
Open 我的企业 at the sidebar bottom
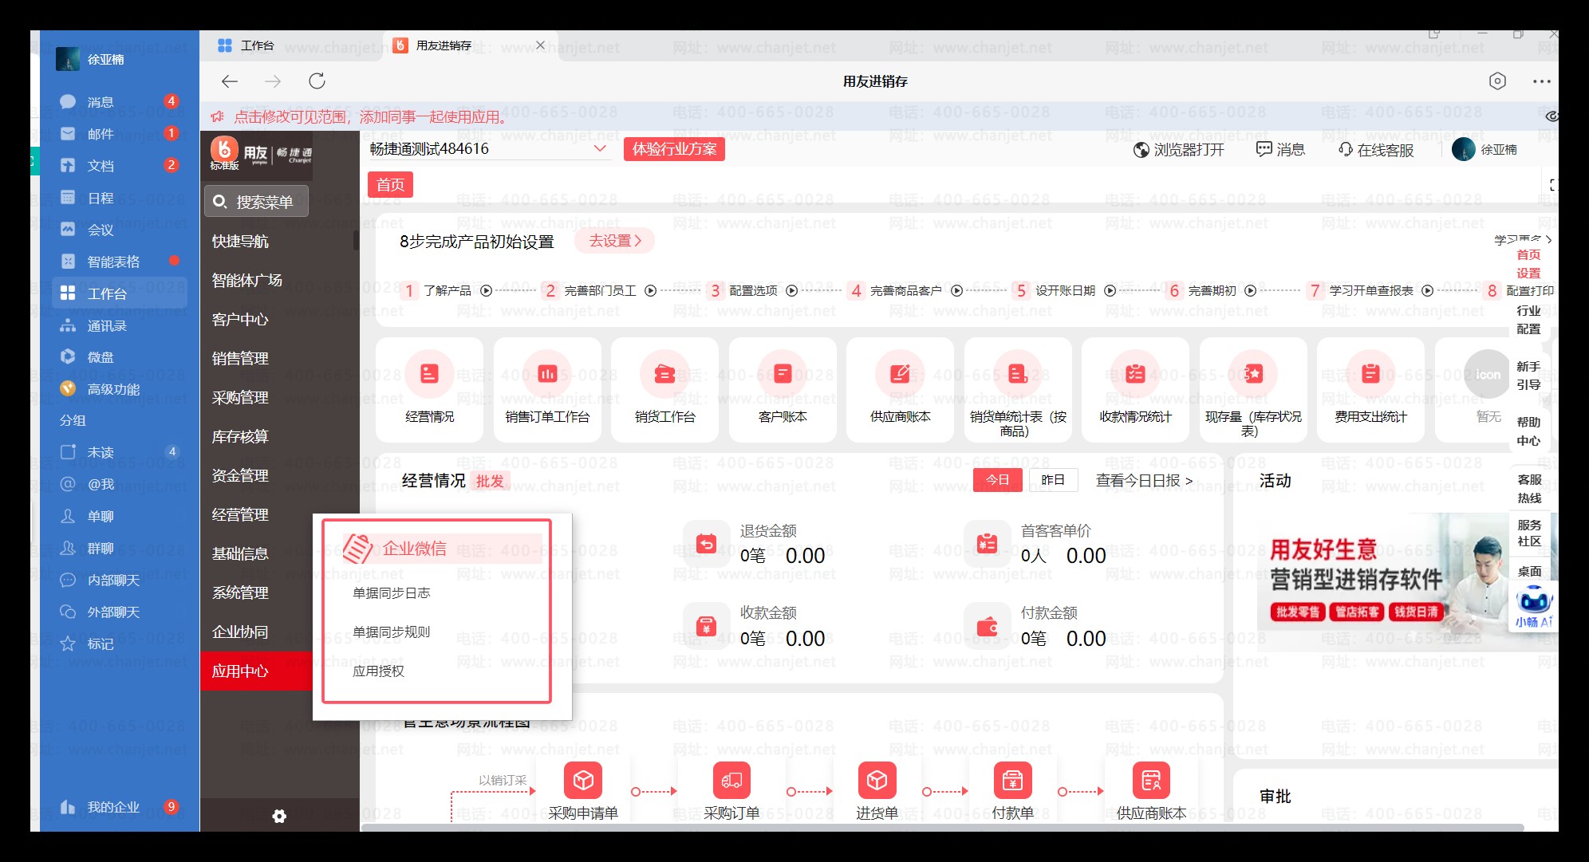(x=112, y=807)
